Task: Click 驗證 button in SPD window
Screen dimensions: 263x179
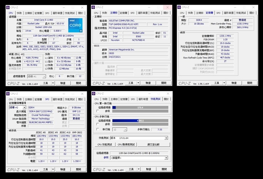Action: 63,169
